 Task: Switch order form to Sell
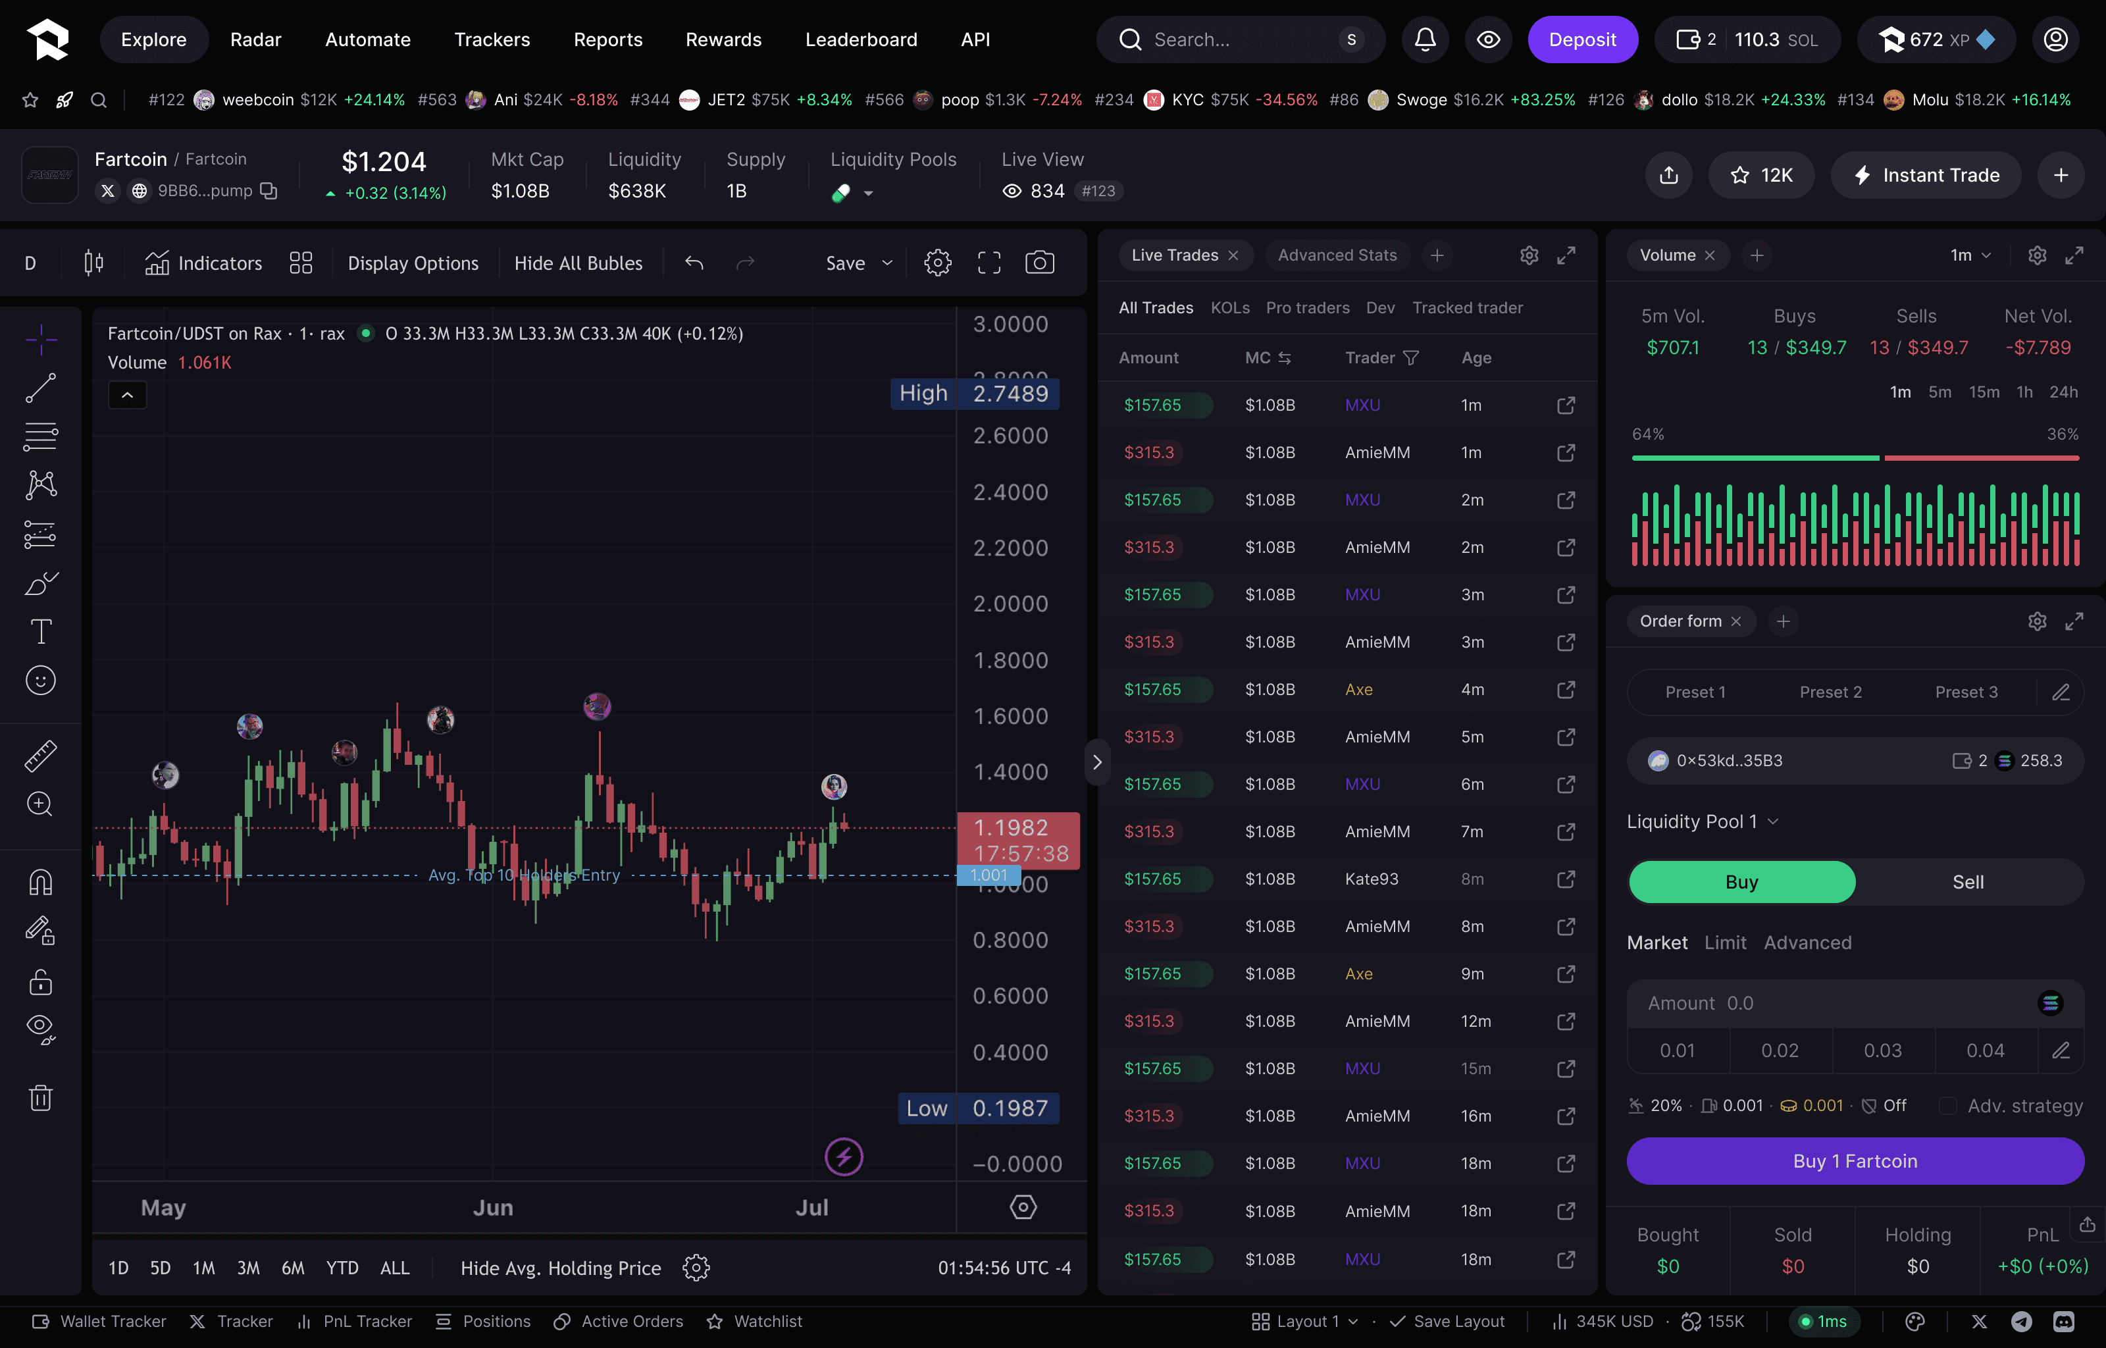[1968, 883]
